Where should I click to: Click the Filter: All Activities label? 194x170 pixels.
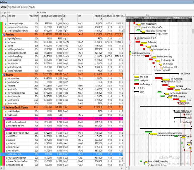pos(42,13)
